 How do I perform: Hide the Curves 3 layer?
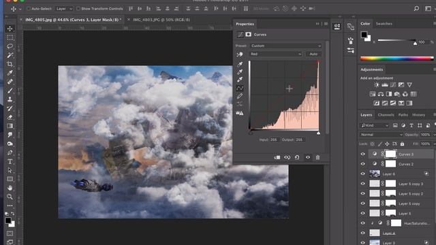(x=363, y=154)
